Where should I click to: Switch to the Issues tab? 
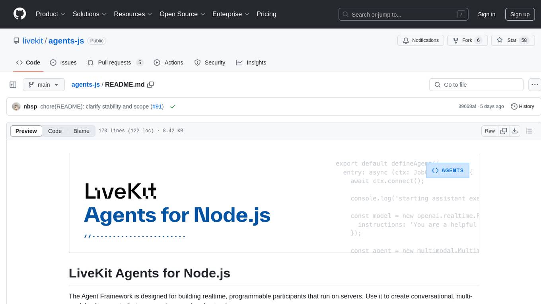63,62
